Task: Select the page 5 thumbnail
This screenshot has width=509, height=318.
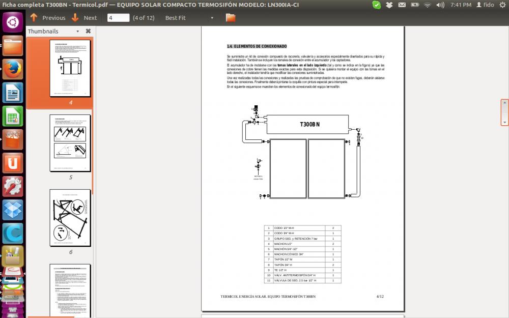Action: [70, 143]
